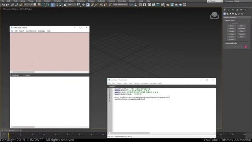Click the Tube primitive button

click(x=242, y=31)
